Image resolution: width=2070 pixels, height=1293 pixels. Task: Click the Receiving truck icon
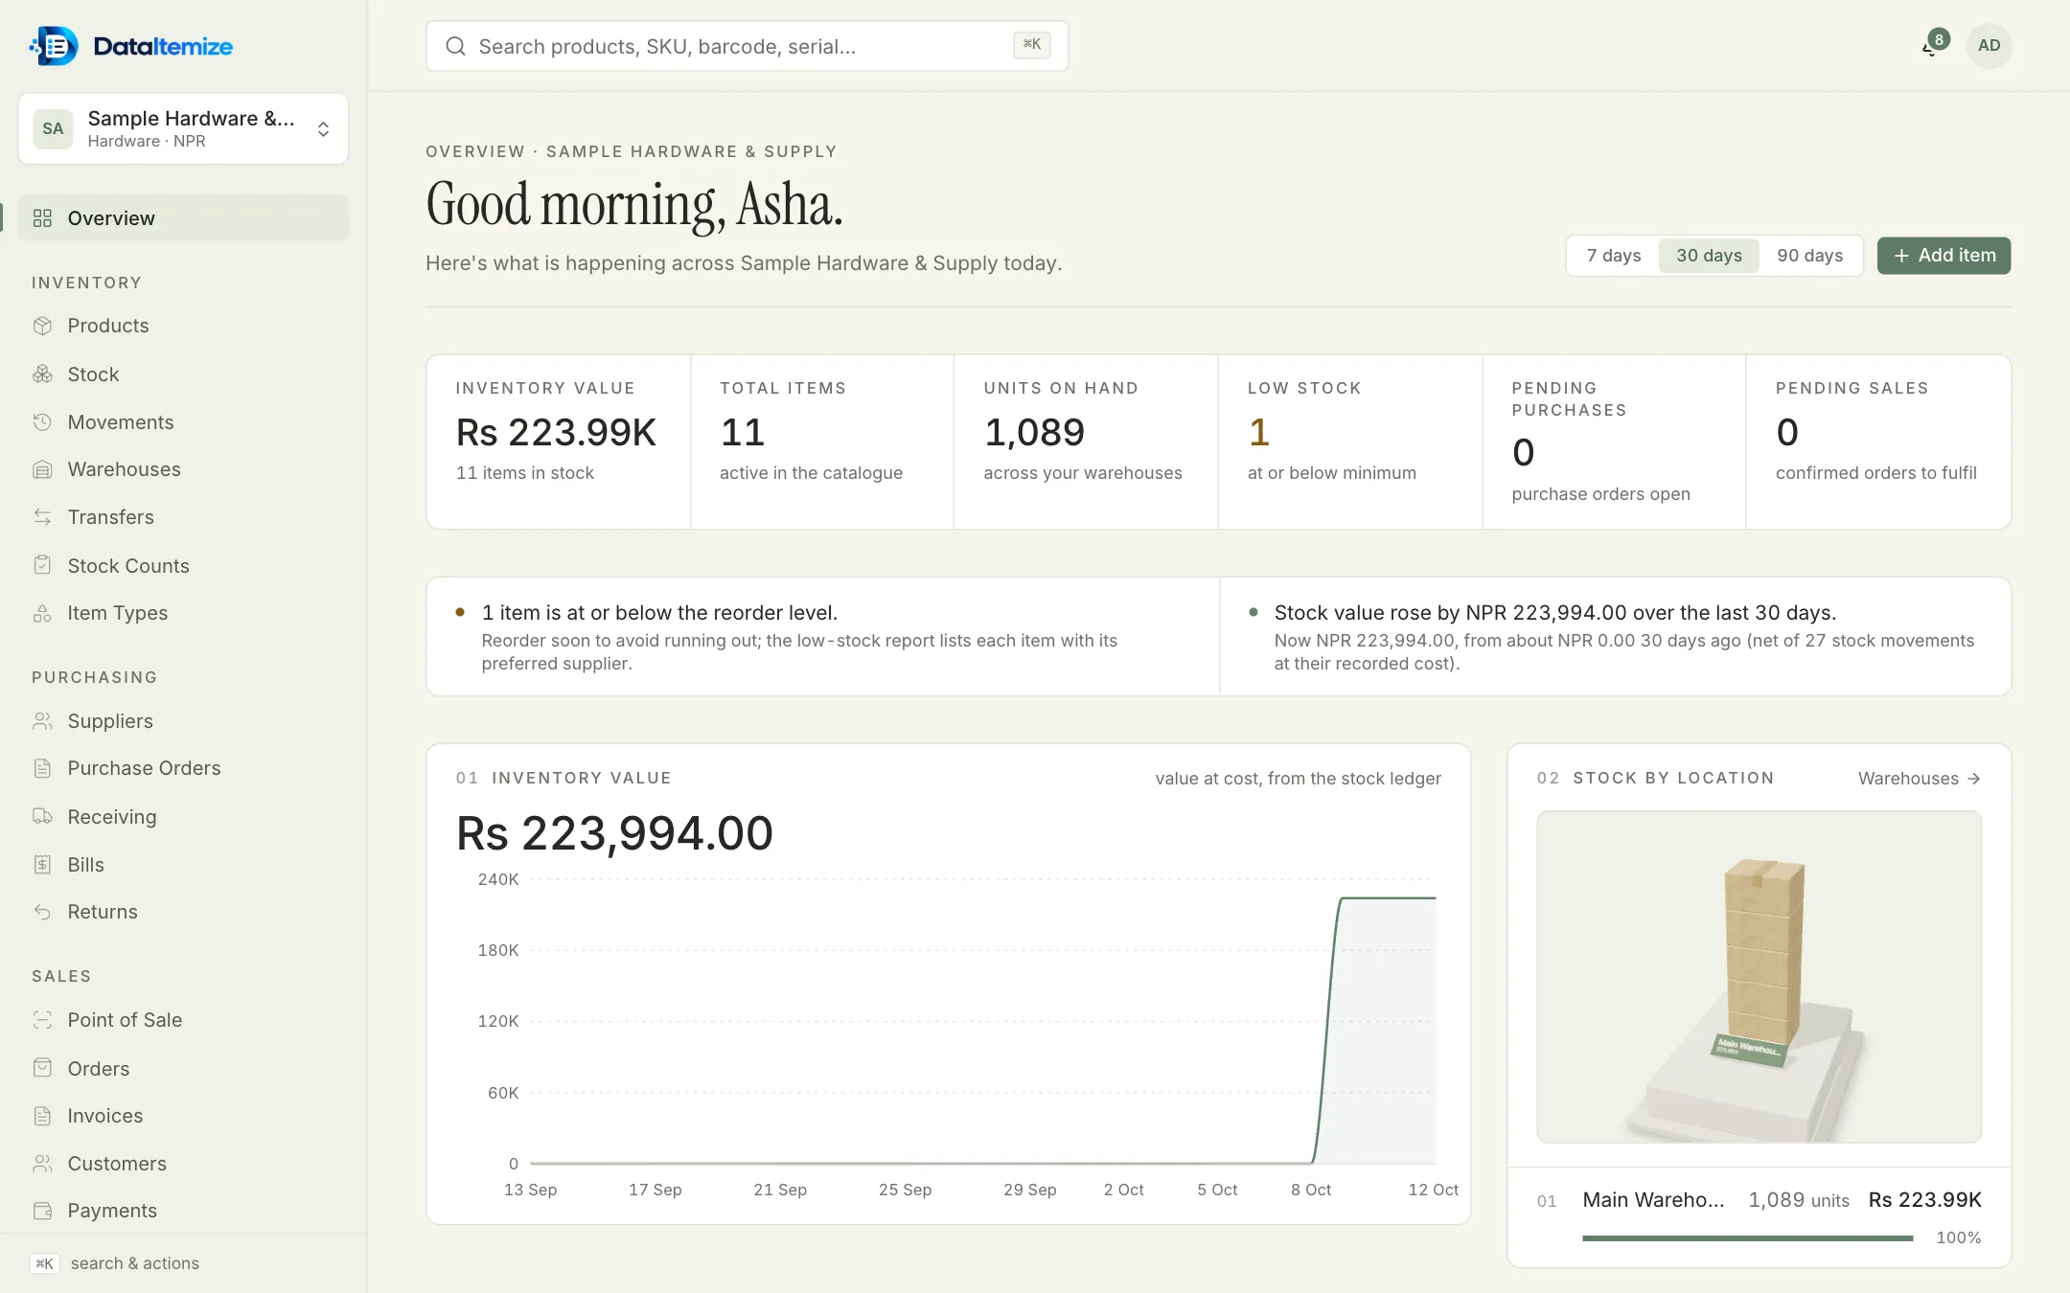tap(42, 817)
